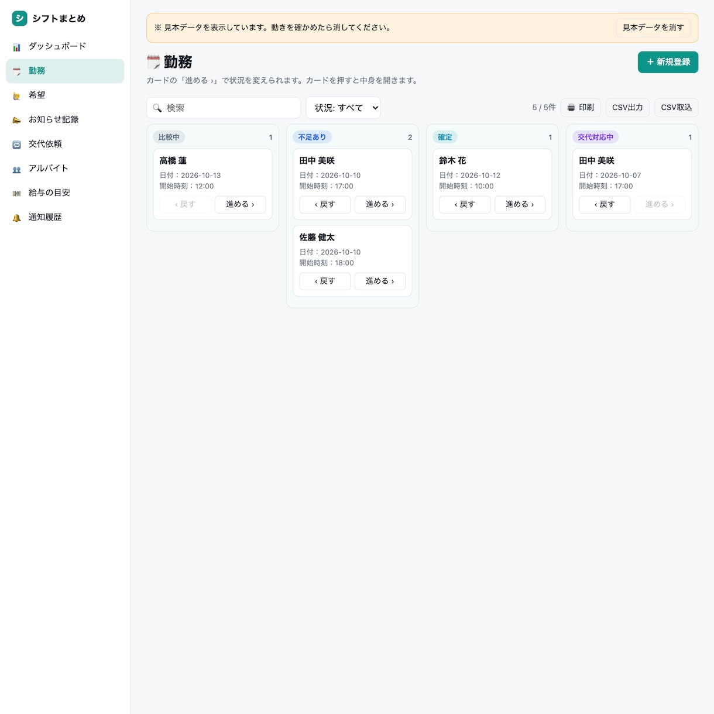
Task: Import data with CSV取込
Action: click(x=677, y=108)
